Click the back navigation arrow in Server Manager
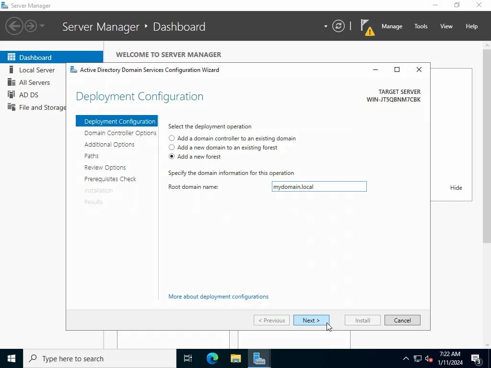 [14, 26]
